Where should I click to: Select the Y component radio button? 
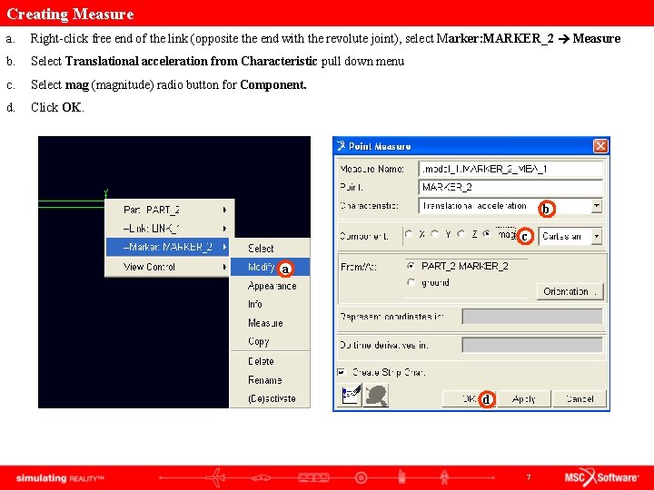(x=435, y=235)
